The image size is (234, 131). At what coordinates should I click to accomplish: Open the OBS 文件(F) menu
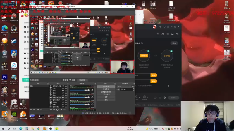pos(32,9)
